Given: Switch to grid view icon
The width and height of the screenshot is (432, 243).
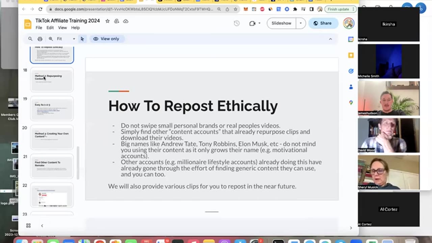Looking at the screenshot, I should (x=28, y=225).
